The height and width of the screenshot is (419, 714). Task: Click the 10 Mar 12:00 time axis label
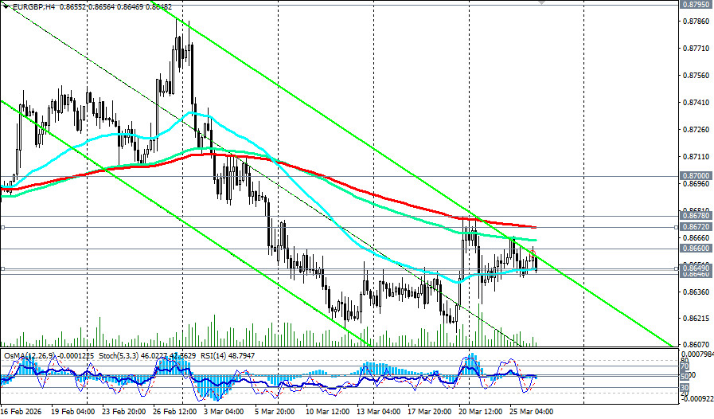coord(327,412)
